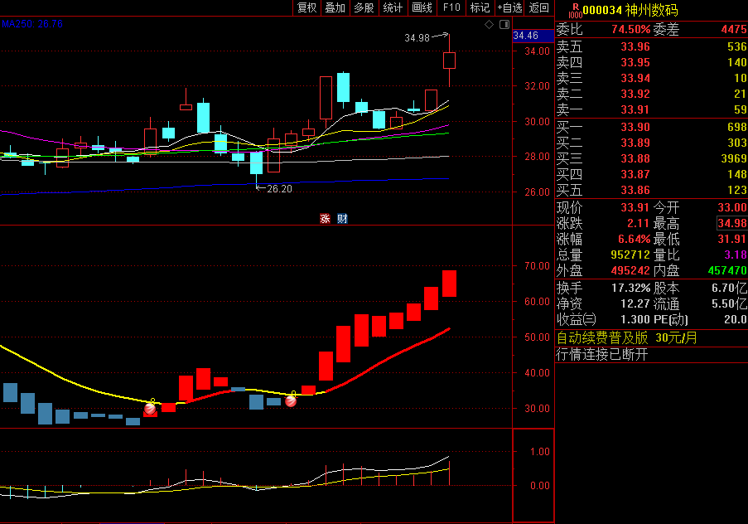
Task: Select the 卖二 33.92 order row
Action: [651, 94]
